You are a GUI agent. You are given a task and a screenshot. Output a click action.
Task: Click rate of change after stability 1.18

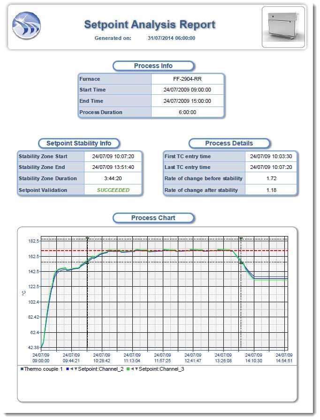tap(271, 190)
